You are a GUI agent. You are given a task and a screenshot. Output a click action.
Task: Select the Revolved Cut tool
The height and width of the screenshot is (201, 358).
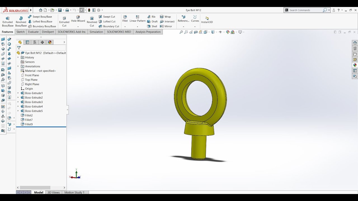(92, 21)
